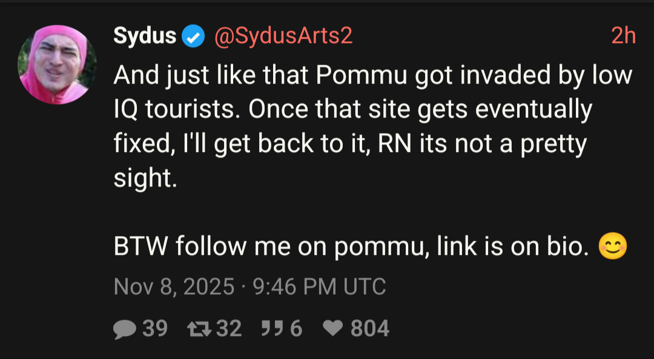Viewport: 654px width, 359px height.
Task: Click the blue verified badge
Action: (x=193, y=37)
